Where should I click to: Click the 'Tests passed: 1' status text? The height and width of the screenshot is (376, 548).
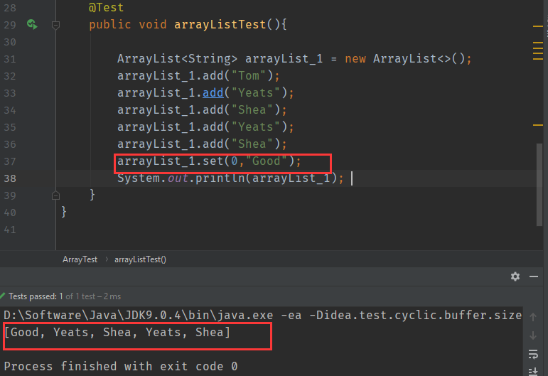36,296
